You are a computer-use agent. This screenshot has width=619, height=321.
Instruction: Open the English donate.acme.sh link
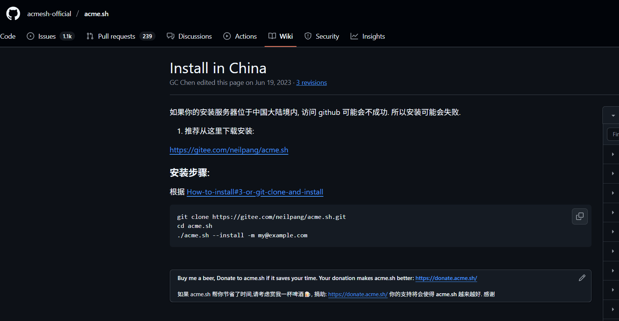446,278
